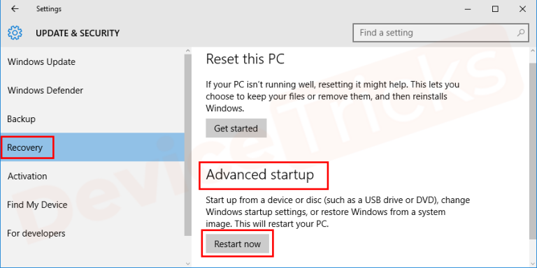Click the sidebar vertical scrollbar

coord(187,145)
